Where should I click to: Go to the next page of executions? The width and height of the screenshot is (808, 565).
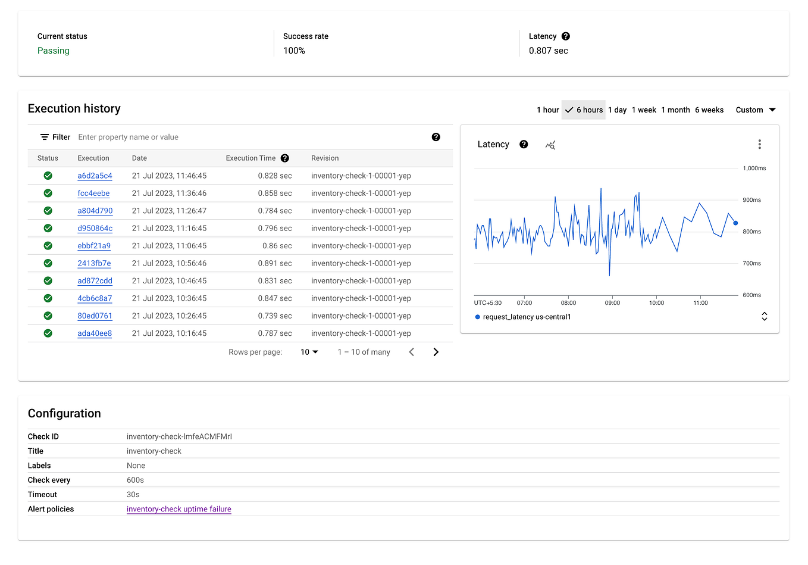tap(436, 352)
